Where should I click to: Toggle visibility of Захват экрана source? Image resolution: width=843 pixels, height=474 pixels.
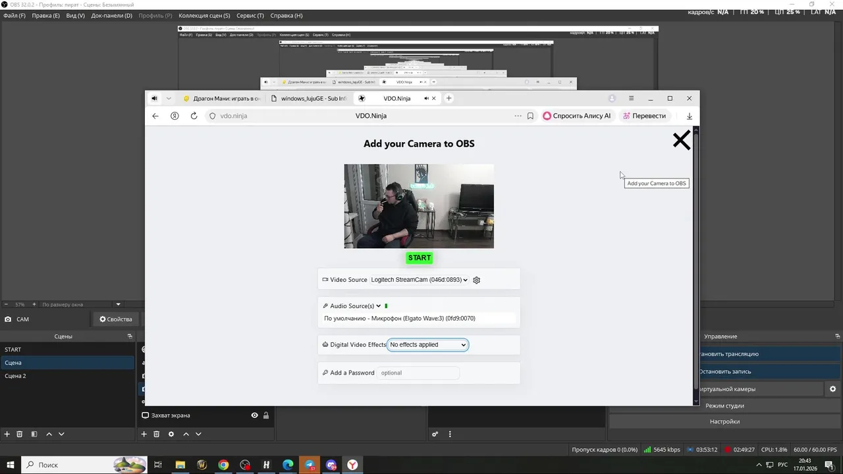click(254, 415)
